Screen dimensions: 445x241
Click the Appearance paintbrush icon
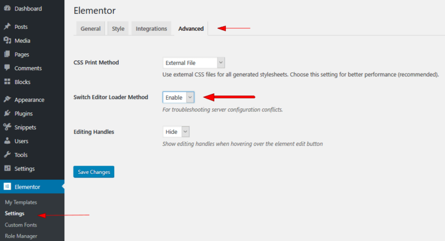[7, 100]
